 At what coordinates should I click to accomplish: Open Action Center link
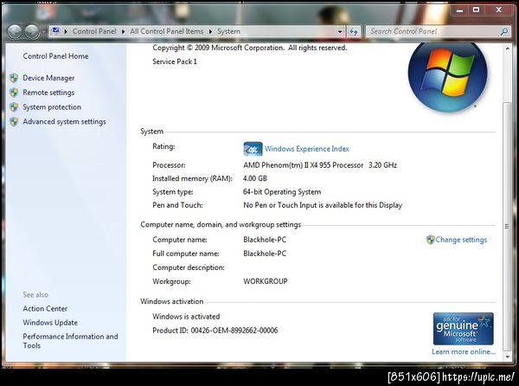pyautogui.click(x=45, y=309)
